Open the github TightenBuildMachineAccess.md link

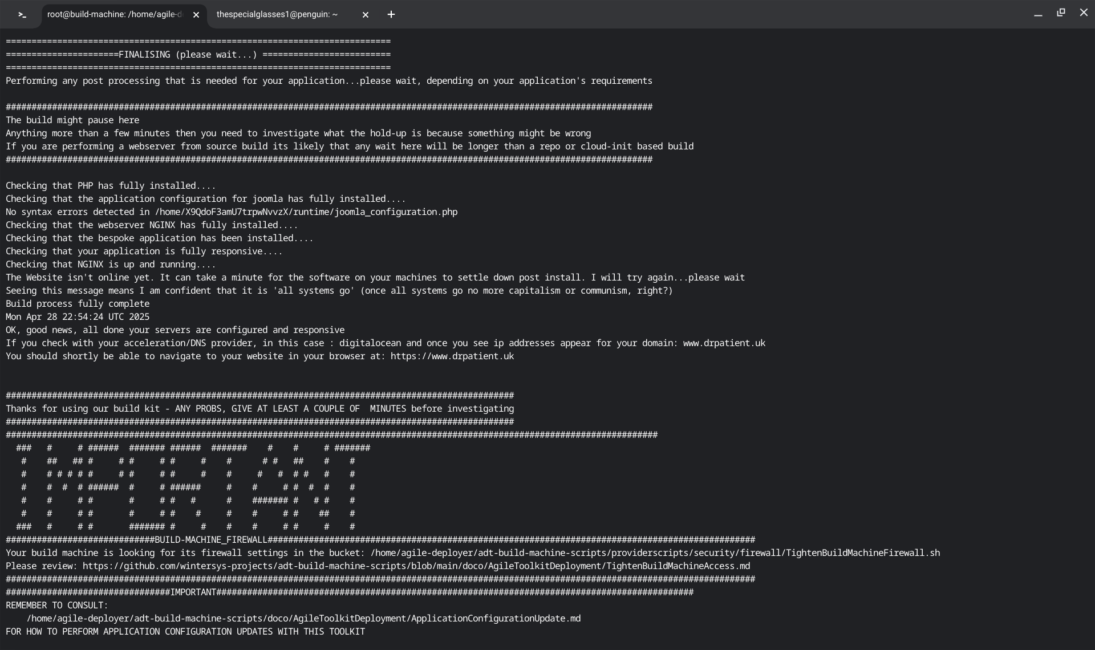[x=416, y=566]
